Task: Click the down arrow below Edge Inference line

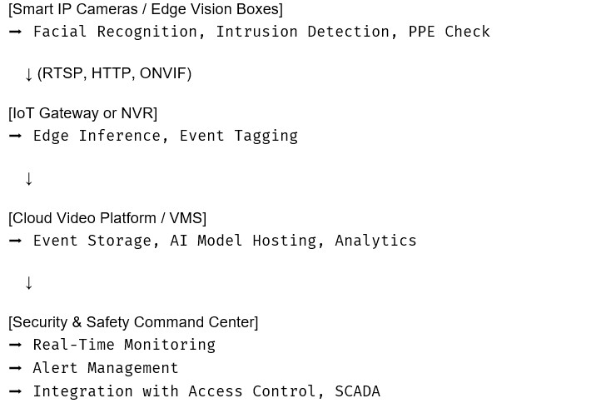Action: tap(28, 179)
